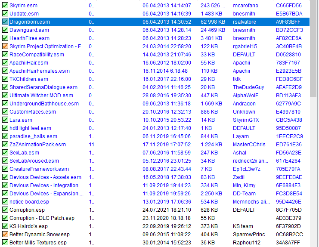The image size is (319, 247).
Task: Click the notice board.esp entry
Action: click(x=29, y=202)
